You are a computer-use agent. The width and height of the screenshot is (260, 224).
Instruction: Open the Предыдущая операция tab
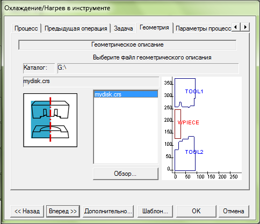coord(76,28)
